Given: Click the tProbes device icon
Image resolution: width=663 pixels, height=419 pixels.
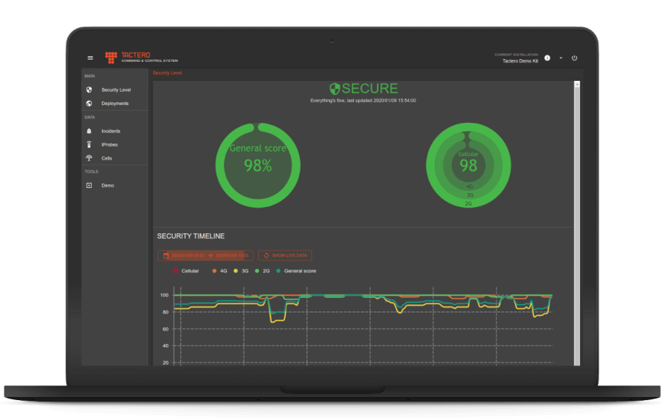Looking at the screenshot, I should (89, 144).
